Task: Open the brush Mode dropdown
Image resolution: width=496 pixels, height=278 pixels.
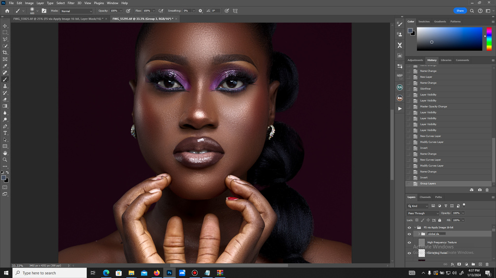Action: coord(76,11)
